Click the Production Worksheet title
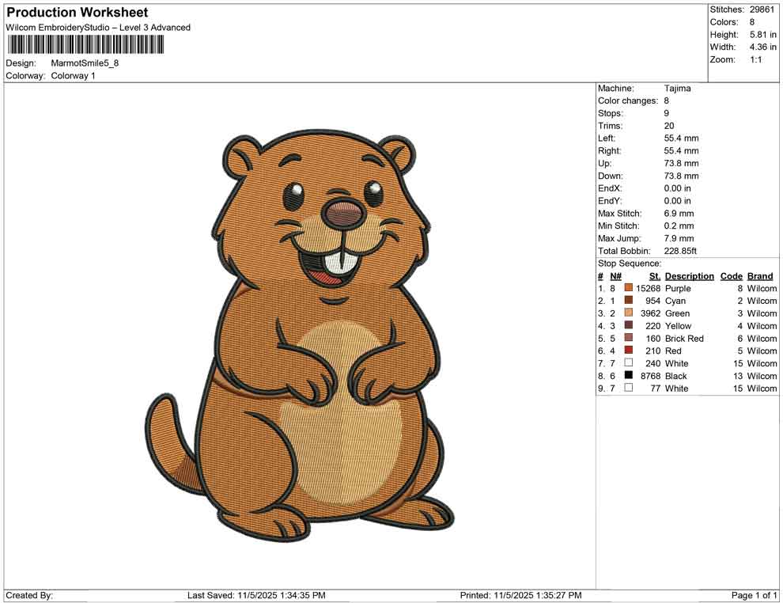Viewport: 783px width, 603px height. pos(78,13)
